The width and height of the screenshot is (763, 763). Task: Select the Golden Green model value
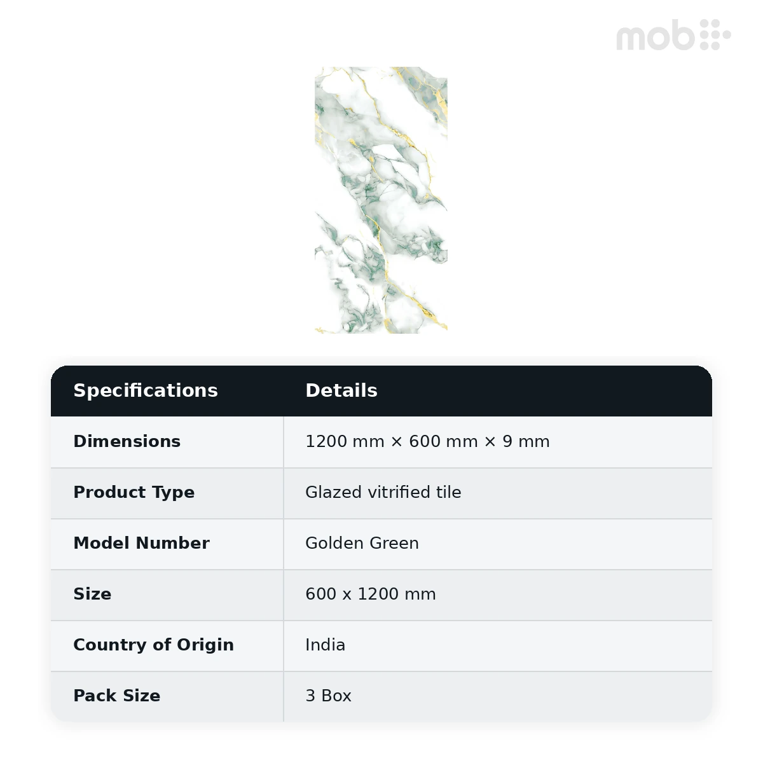(x=362, y=543)
